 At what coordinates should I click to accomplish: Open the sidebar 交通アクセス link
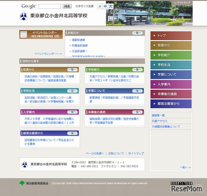(159, 121)
